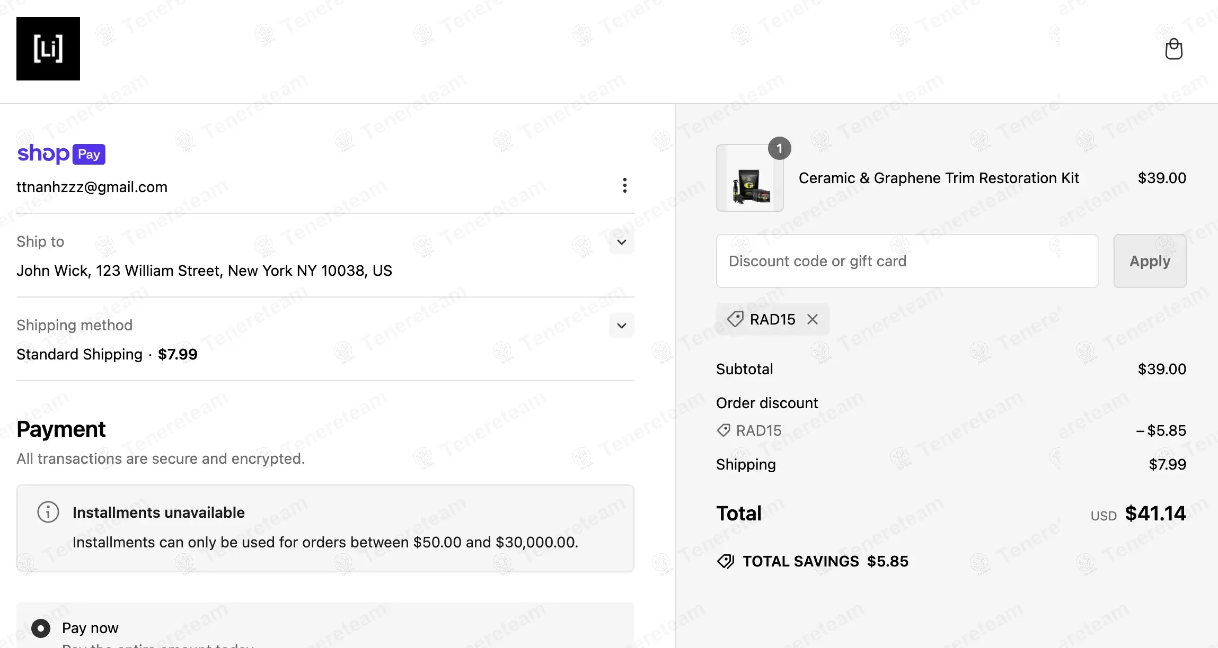This screenshot has height=648, width=1218.
Task: Open the Ceramic & Graphene Kit product thumbnail
Action: point(749,178)
